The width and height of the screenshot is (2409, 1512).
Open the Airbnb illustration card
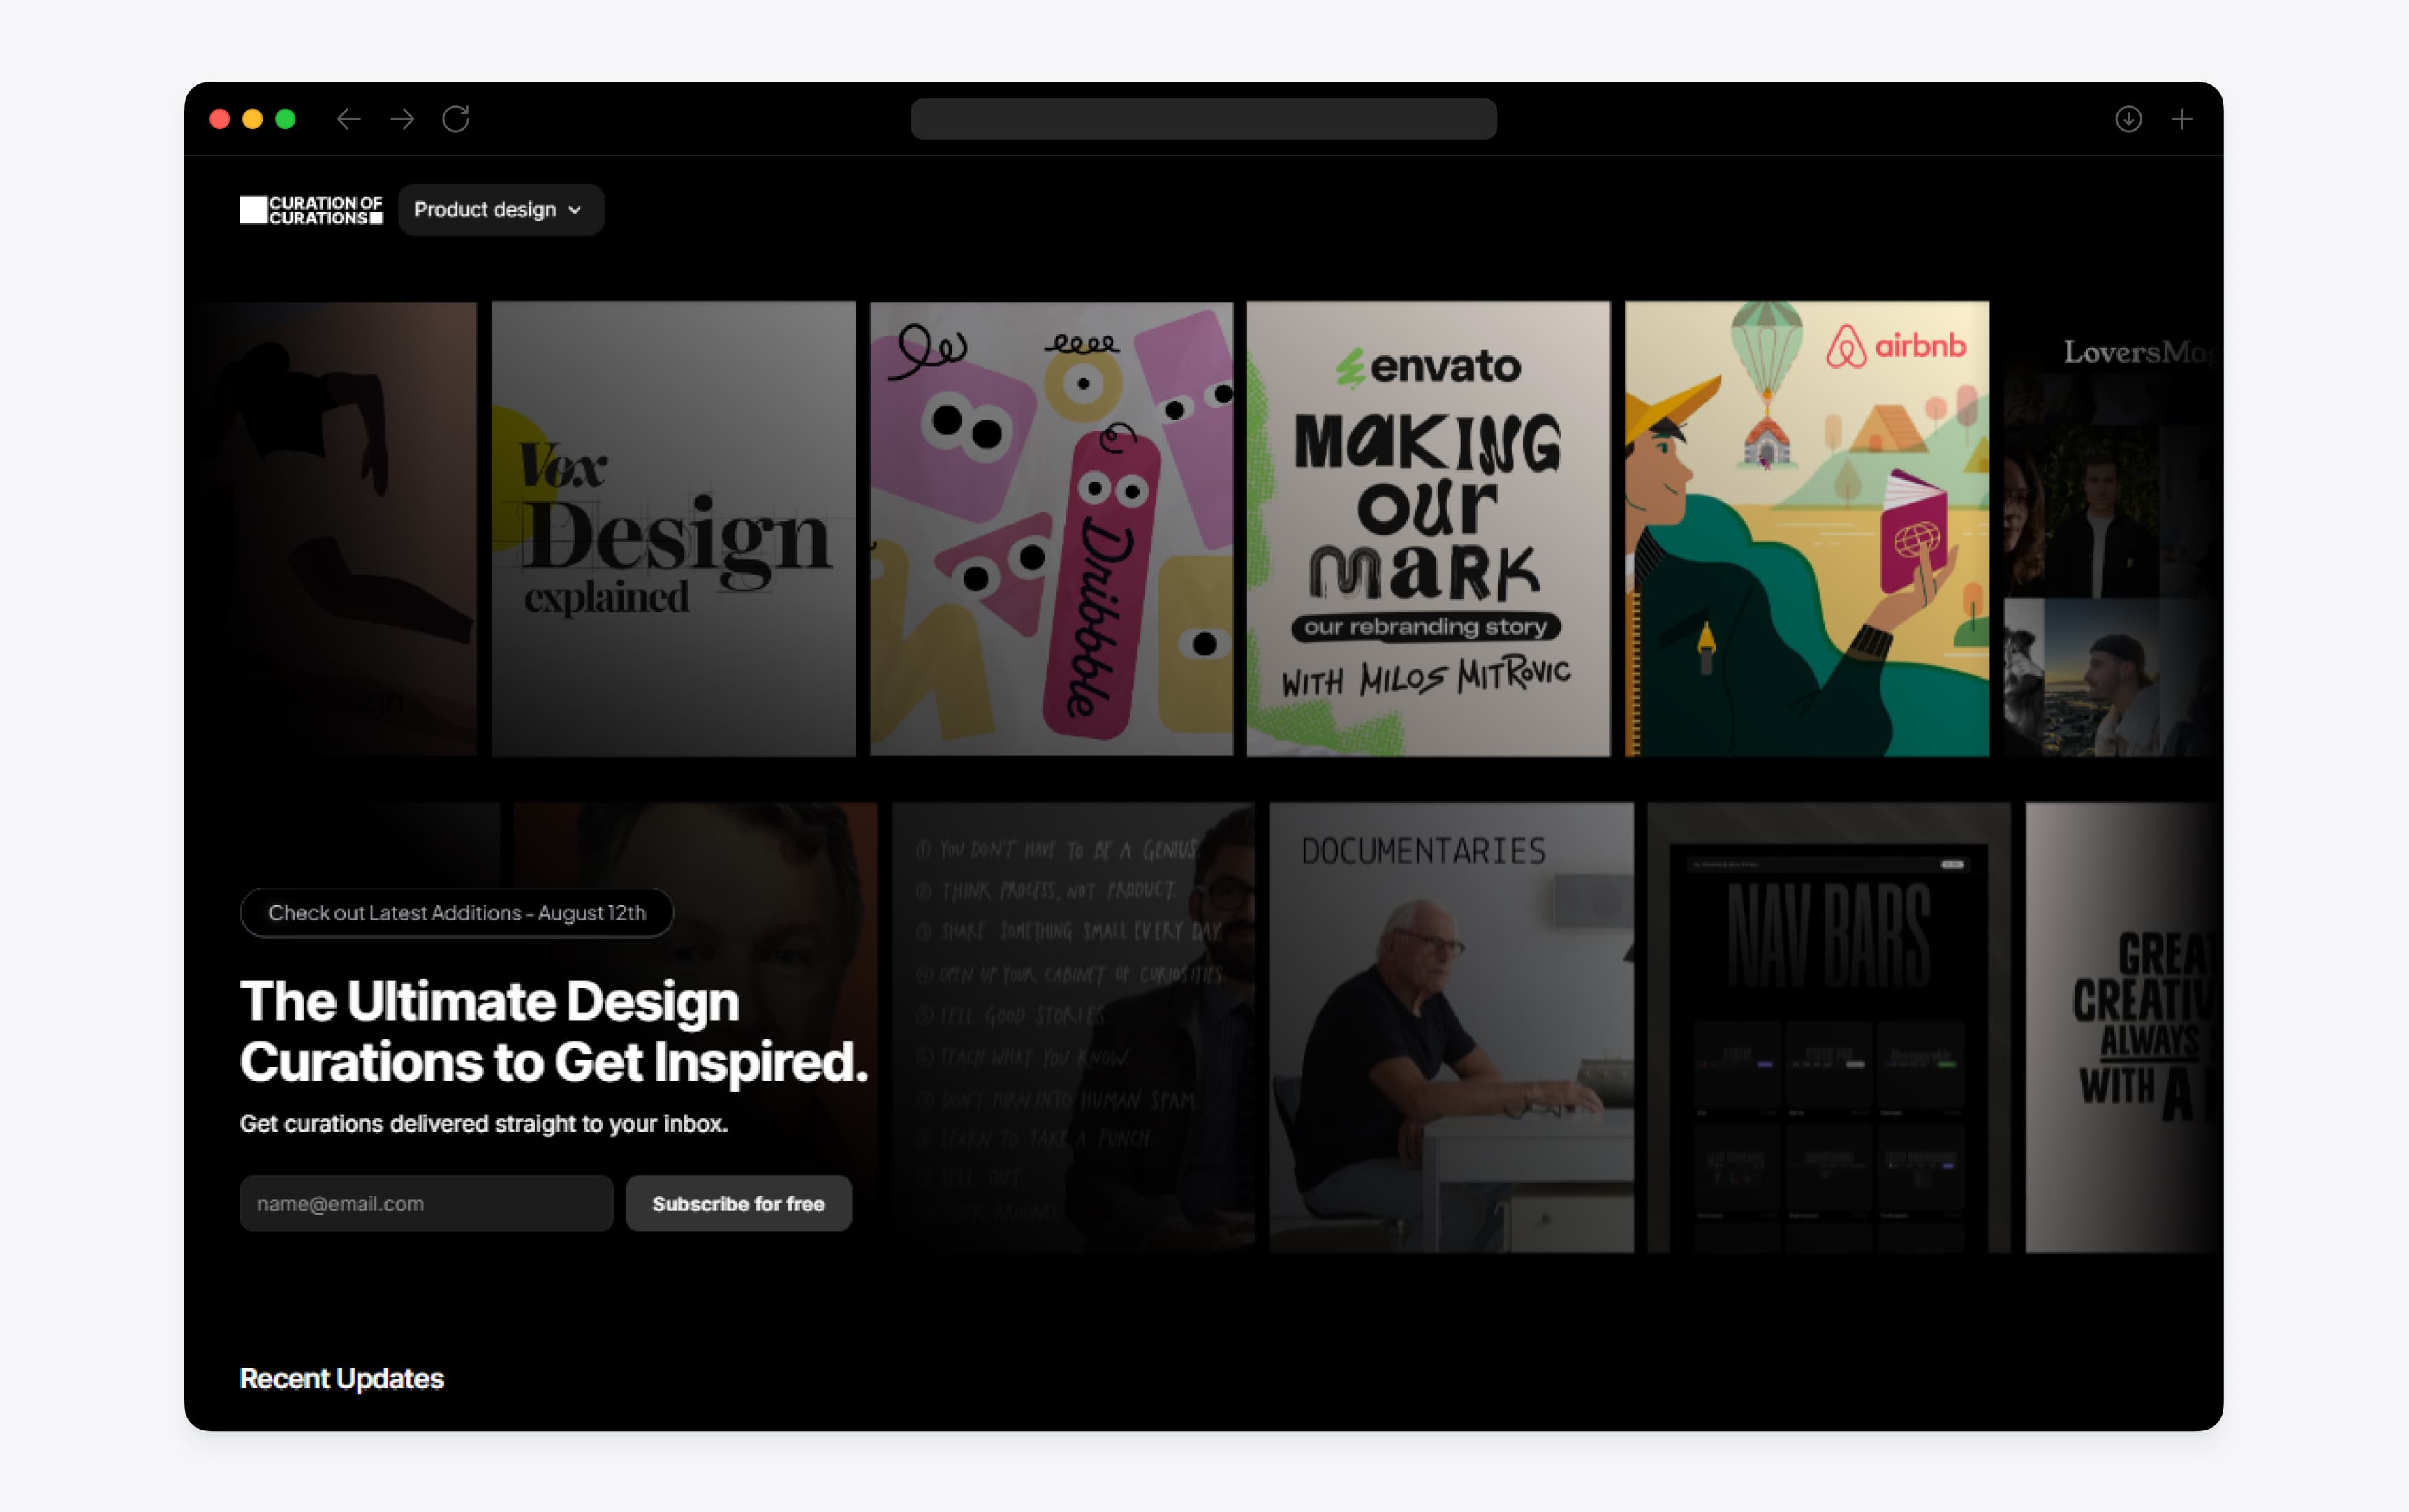pos(1806,529)
